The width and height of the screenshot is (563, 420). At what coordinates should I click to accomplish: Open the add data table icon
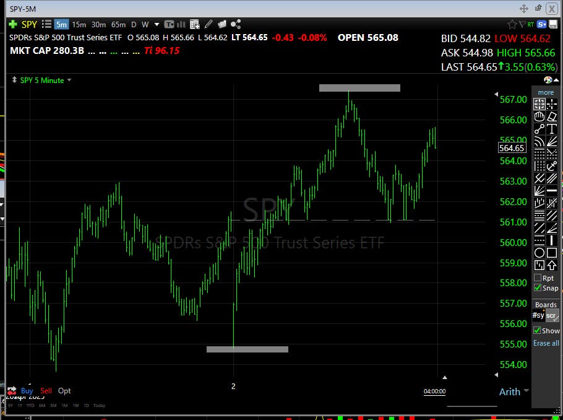click(x=195, y=24)
